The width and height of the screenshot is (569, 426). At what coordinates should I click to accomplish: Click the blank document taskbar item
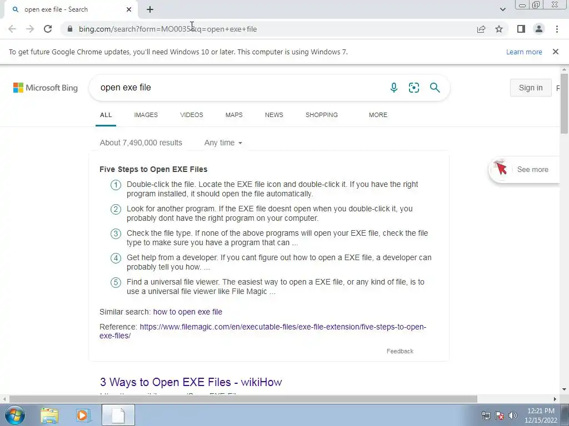[118, 415]
